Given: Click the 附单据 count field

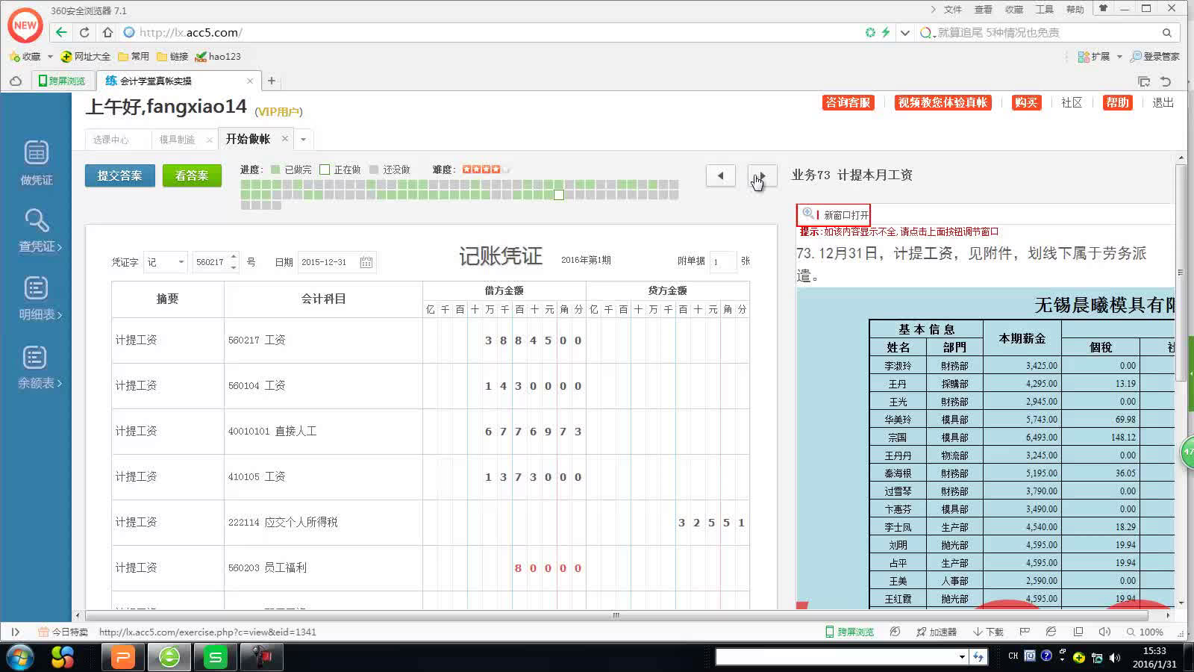Looking at the screenshot, I should 722,261.
